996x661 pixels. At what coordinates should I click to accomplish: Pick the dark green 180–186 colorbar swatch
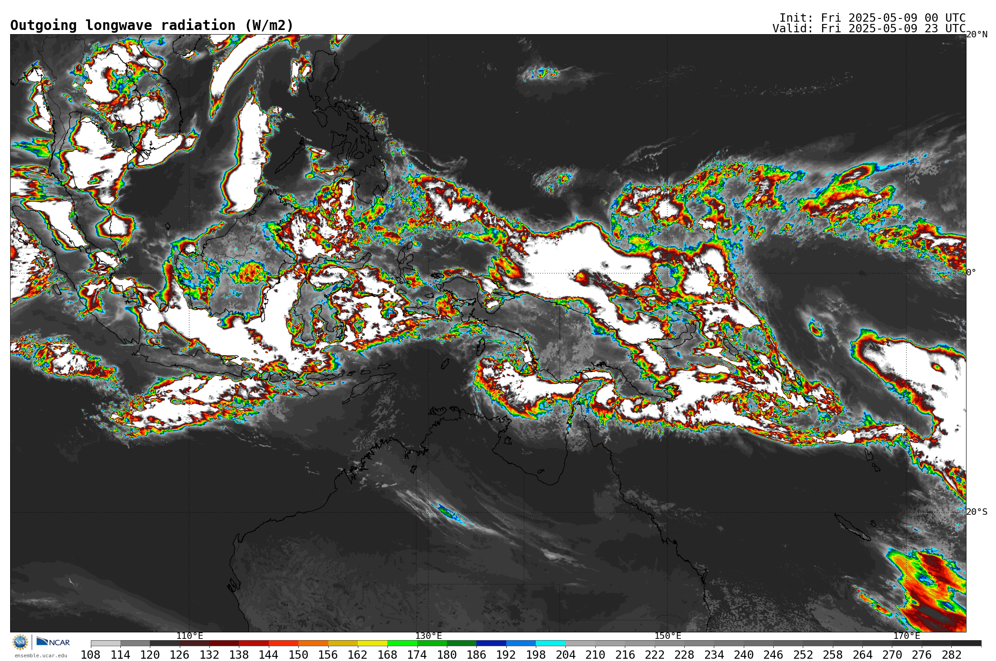point(462,643)
